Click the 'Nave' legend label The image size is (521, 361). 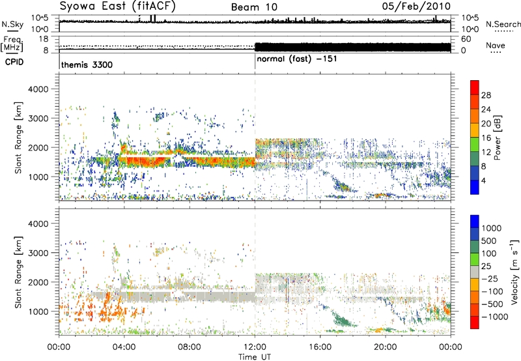(x=496, y=46)
